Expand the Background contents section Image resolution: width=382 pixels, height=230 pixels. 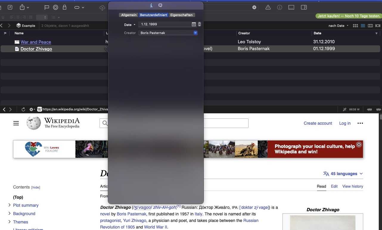(x=10, y=213)
